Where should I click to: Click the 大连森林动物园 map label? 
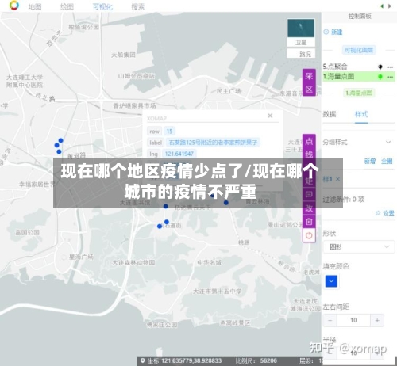133,262
